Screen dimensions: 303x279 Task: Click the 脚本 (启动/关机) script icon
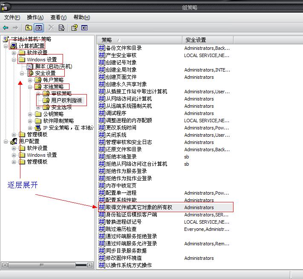coord(29,66)
